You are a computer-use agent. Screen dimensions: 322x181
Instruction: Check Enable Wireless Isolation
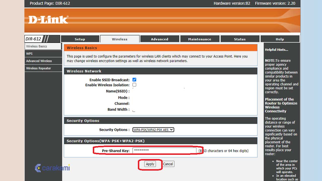[x=134, y=85]
